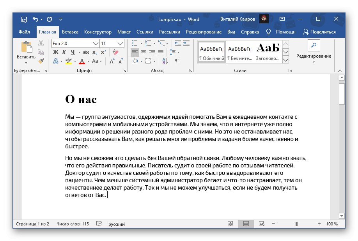Open the Справка tab
Screen dimensions: 358x241
250,32
